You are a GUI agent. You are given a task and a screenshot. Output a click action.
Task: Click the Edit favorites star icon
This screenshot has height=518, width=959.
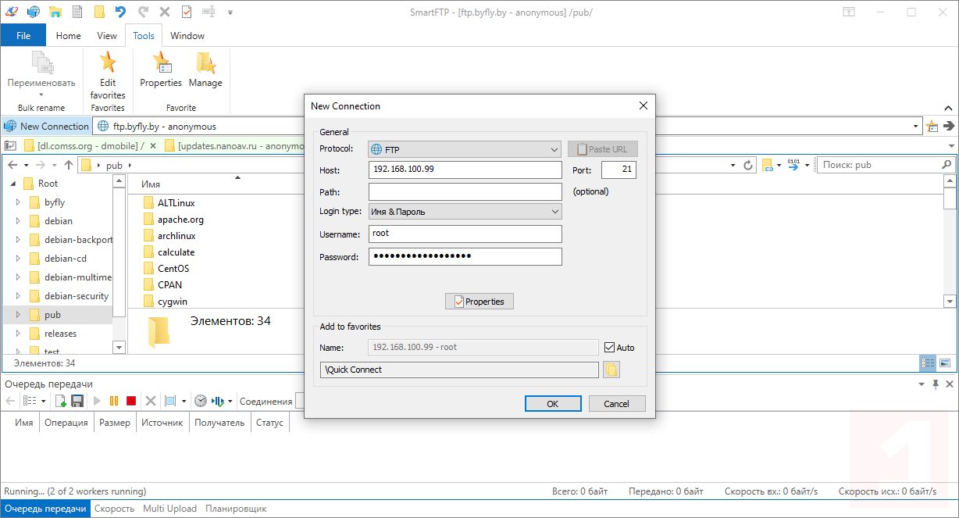(x=108, y=63)
